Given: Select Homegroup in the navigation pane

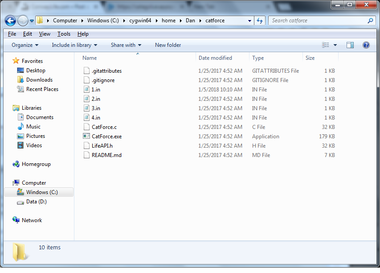Looking at the screenshot, I should [x=36, y=164].
